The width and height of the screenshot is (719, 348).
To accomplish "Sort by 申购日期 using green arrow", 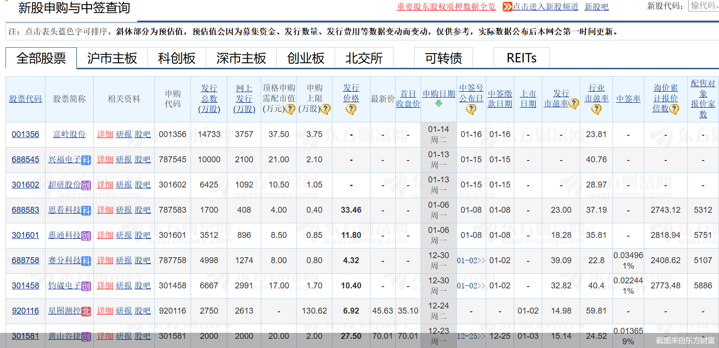I will [438, 104].
